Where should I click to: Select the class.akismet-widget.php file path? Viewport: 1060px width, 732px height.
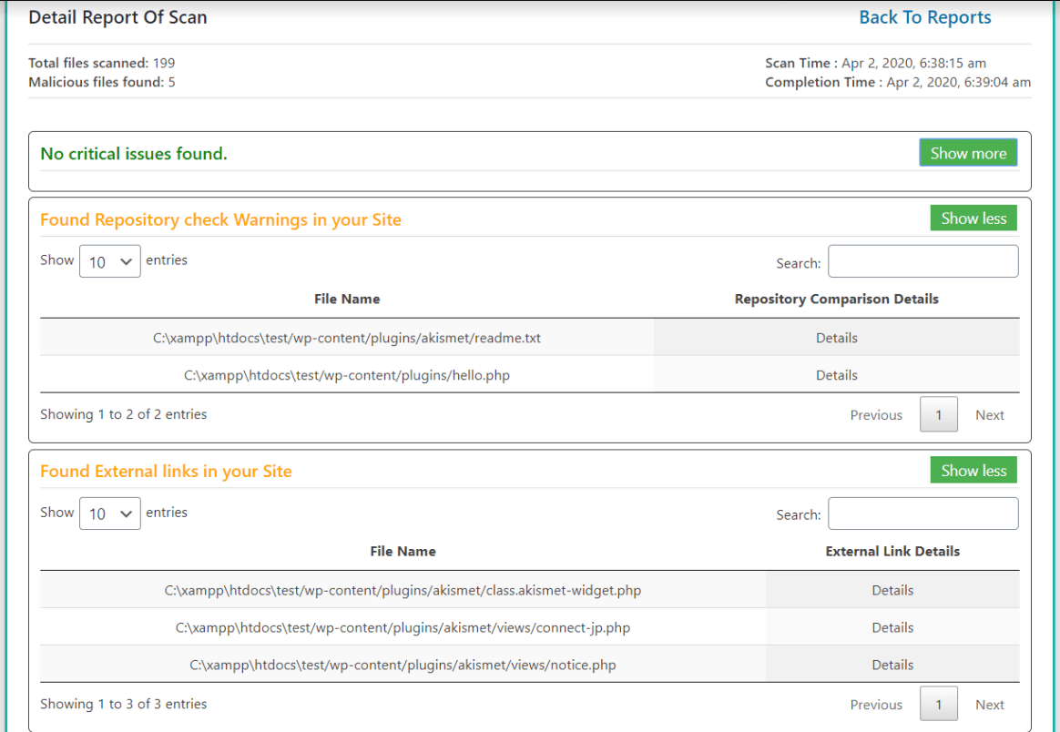403,590
